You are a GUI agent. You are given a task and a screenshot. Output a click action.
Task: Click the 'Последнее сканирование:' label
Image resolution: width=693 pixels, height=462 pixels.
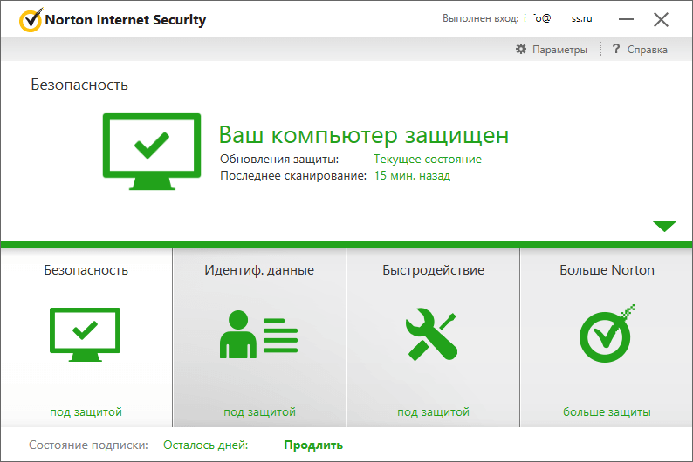click(293, 175)
